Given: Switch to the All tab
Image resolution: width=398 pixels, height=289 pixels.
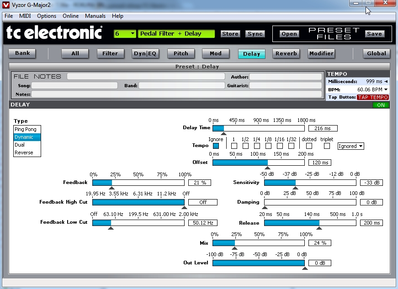Looking at the screenshot, I should point(75,53).
